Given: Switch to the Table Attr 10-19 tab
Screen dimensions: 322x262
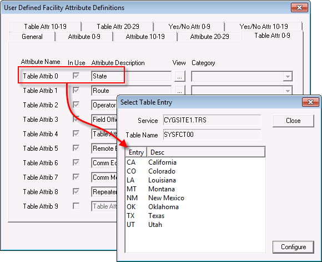Looking at the screenshot, I should pyautogui.click(x=45, y=27).
